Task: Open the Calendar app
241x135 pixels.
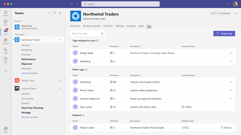Action: click(x=6, y=41)
